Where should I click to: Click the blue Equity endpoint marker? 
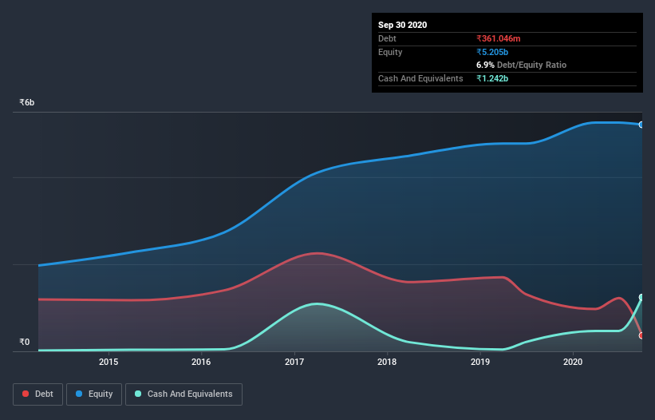[x=641, y=125]
